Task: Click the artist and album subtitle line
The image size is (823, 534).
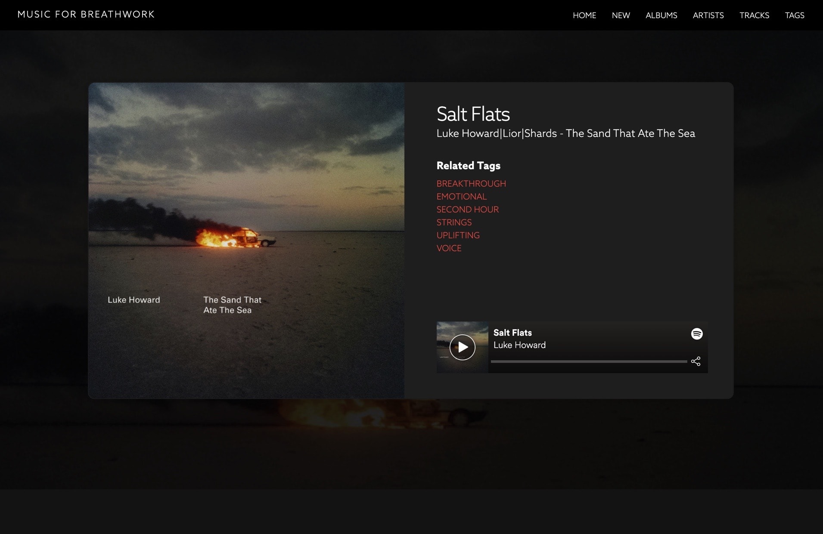Action: click(x=566, y=133)
